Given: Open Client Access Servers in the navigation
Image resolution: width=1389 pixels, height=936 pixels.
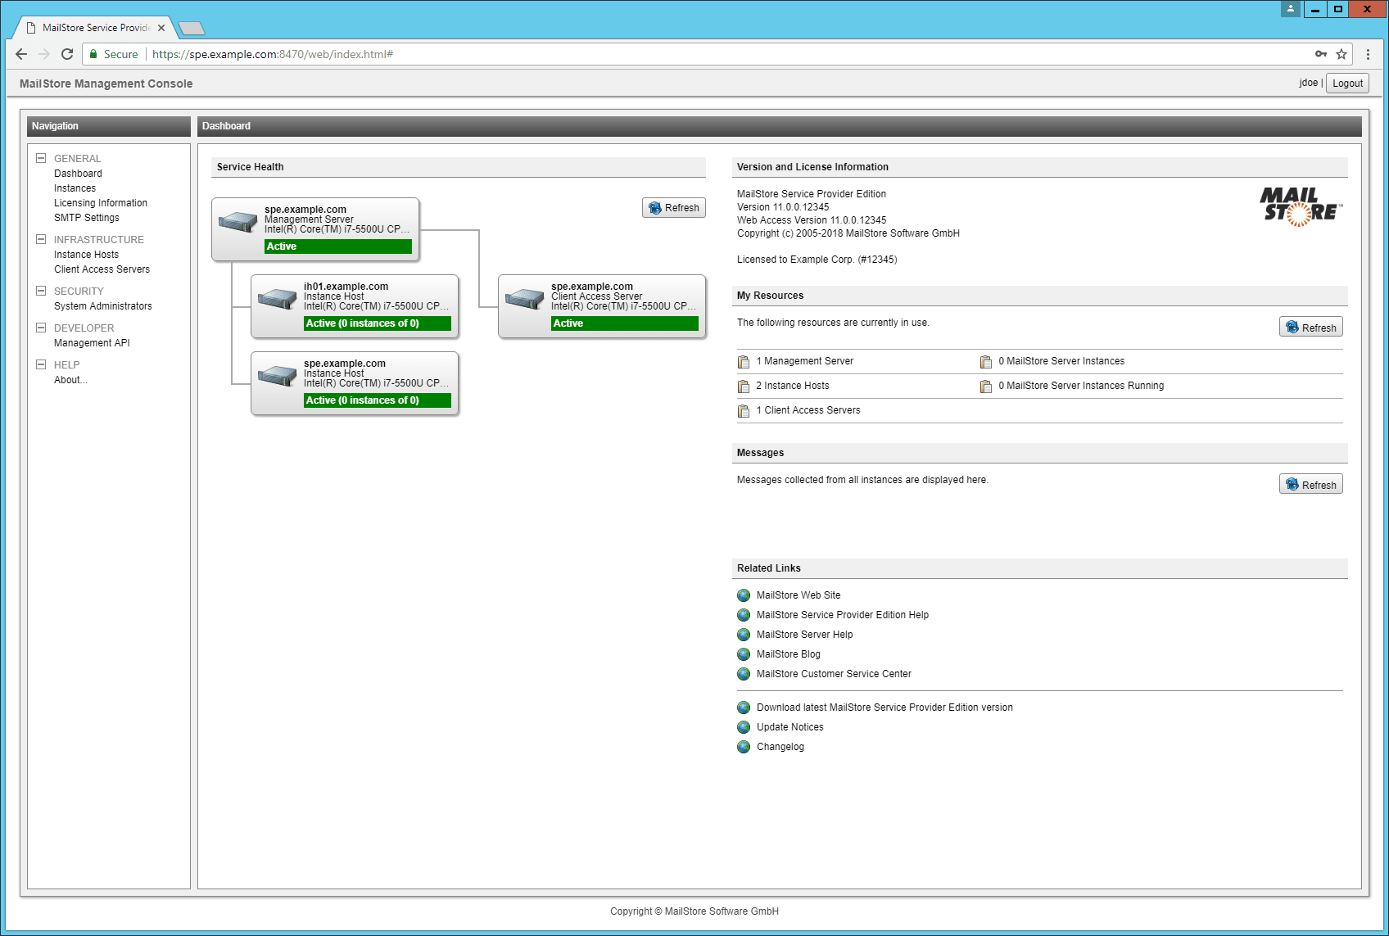Looking at the screenshot, I should pyautogui.click(x=102, y=269).
